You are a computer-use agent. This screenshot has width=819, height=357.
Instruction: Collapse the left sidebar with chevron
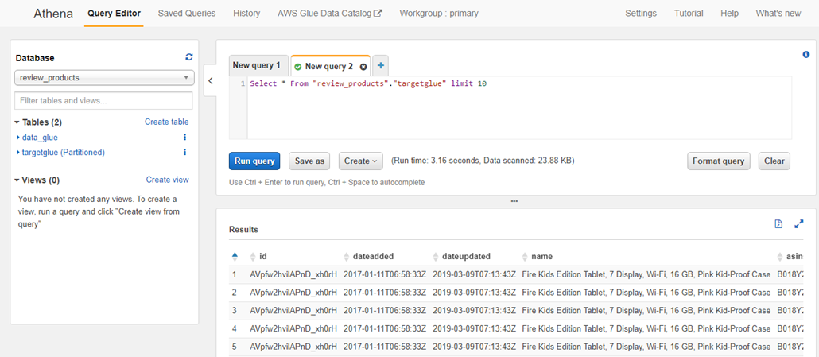[210, 81]
